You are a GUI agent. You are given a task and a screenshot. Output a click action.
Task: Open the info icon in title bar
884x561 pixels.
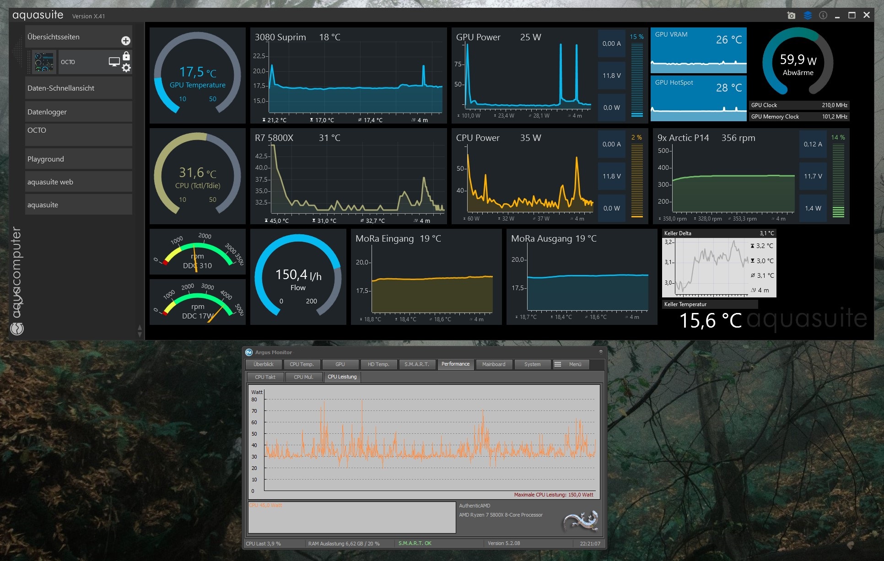click(823, 16)
